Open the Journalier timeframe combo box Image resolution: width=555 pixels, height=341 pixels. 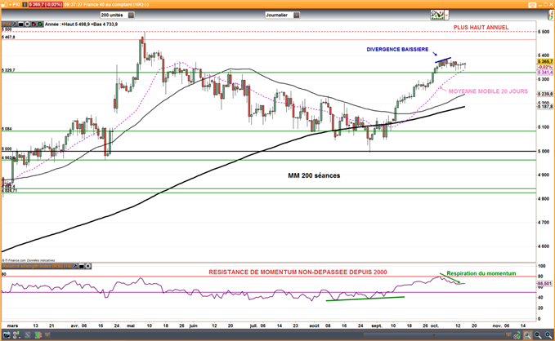coord(283,15)
